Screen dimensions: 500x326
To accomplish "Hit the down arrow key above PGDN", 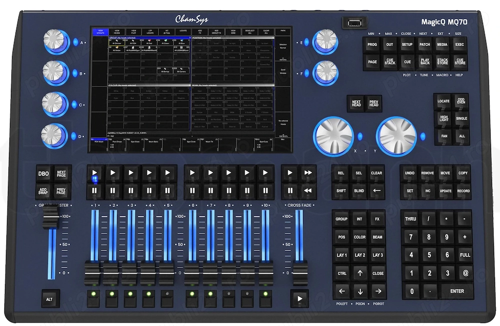I will [360, 291].
